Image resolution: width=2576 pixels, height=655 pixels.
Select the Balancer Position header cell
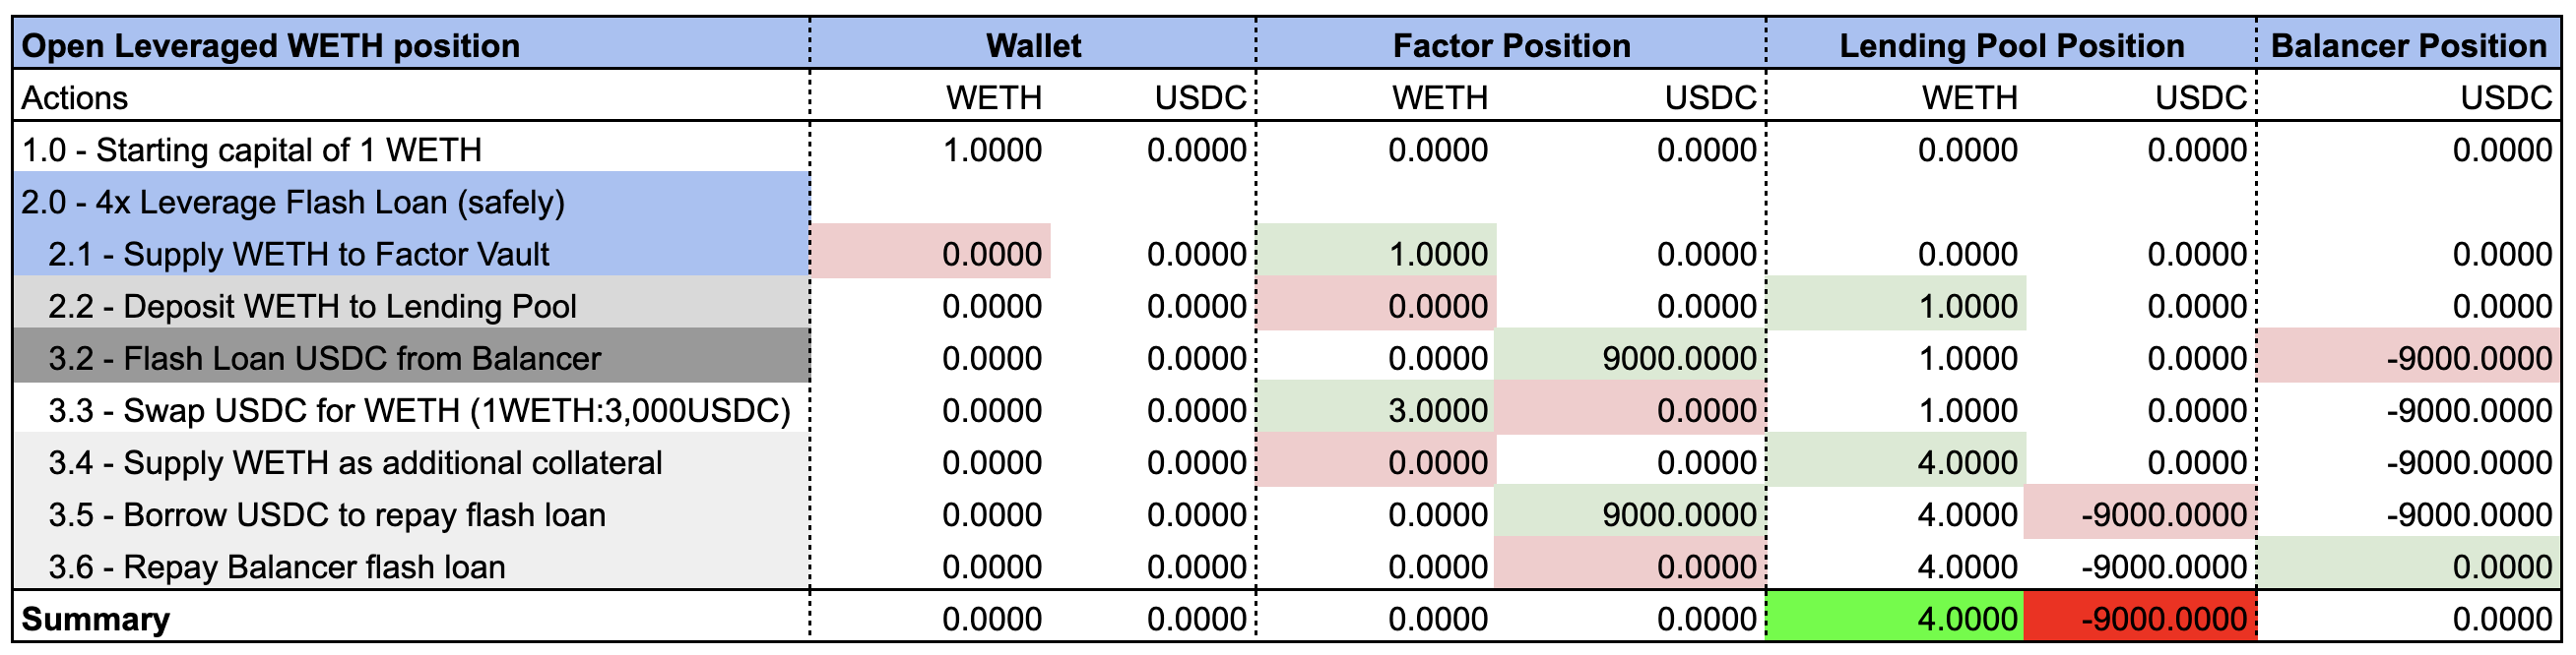pyautogui.click(x=2408, y=46)
